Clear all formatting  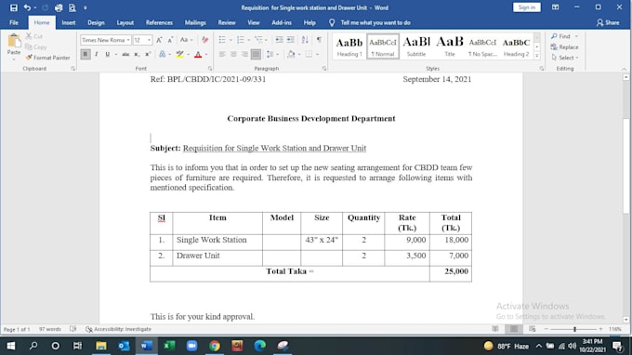click(204, 40)
